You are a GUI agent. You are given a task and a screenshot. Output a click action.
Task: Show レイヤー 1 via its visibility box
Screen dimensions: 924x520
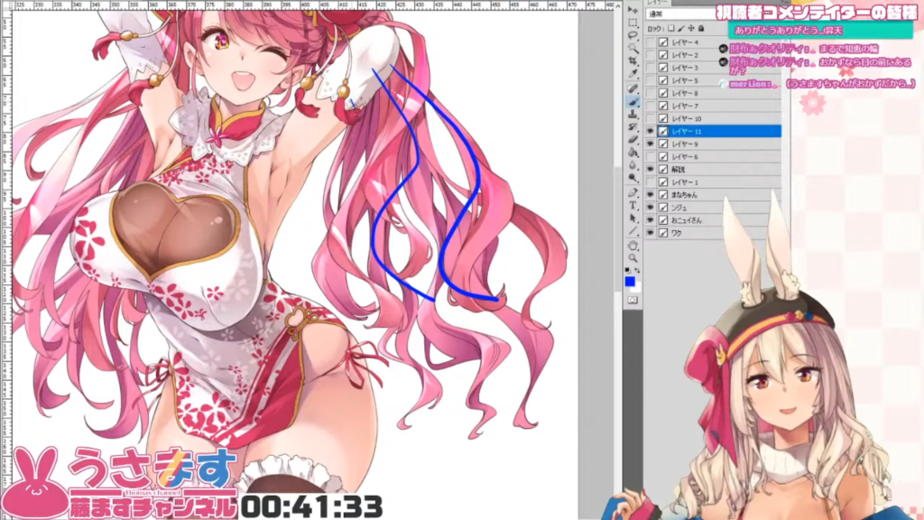tap(651, 182)
